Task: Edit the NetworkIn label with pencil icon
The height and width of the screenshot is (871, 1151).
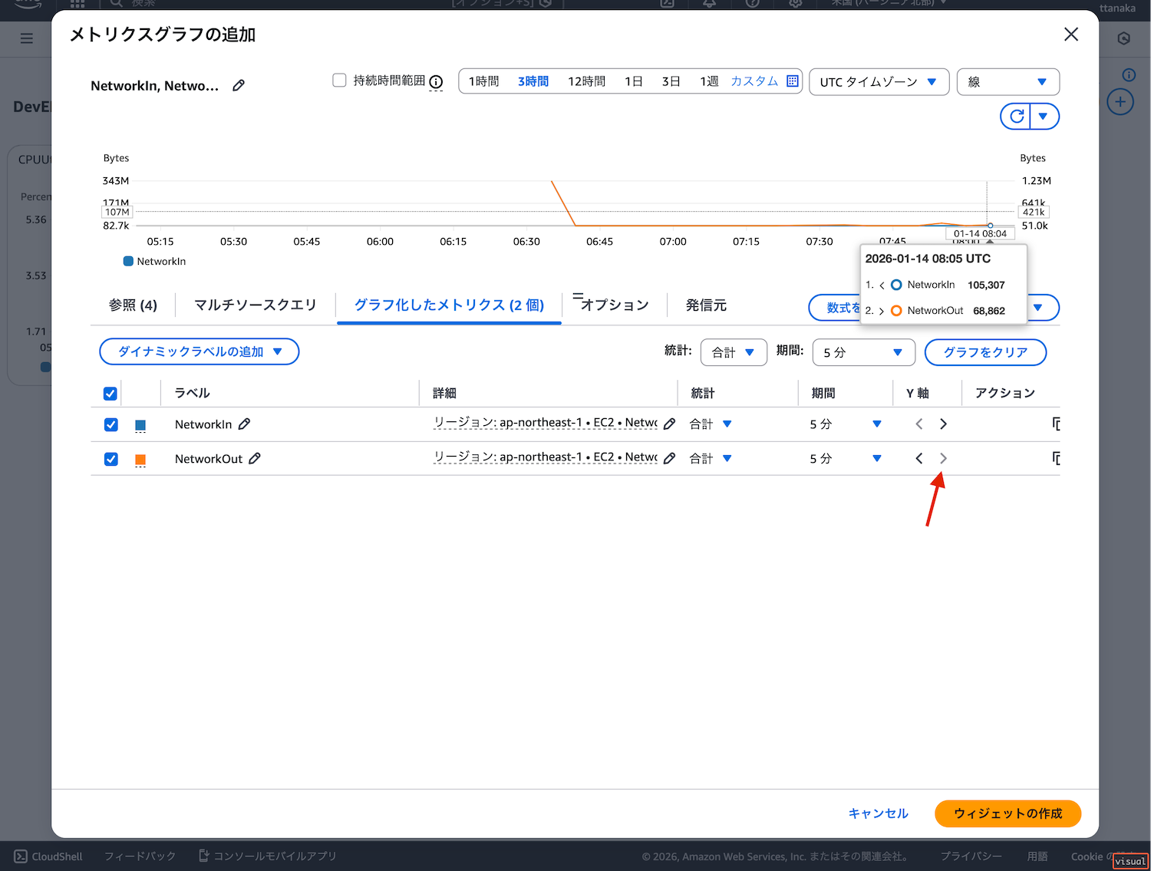Action: [x=245, y=424]
